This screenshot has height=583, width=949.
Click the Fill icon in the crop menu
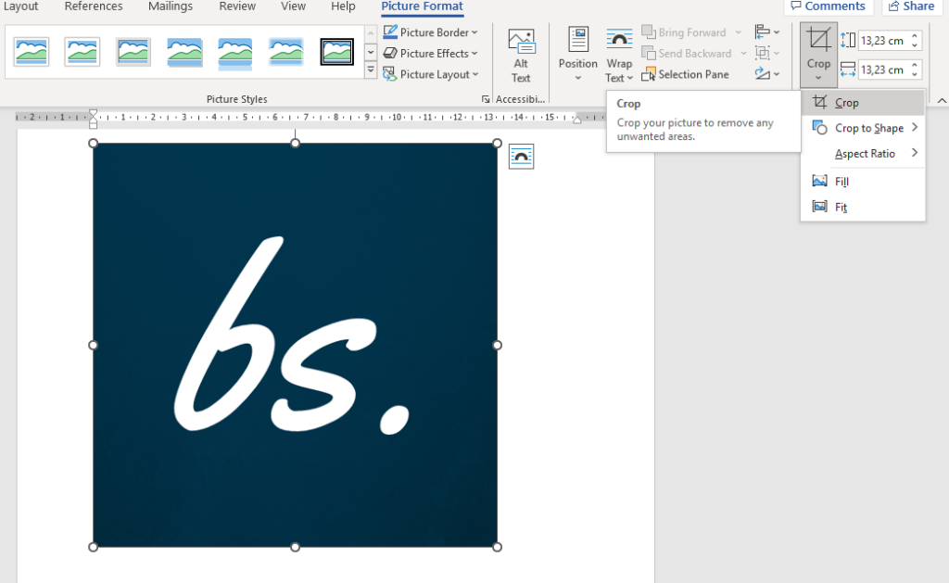click(x=819, y=181)
